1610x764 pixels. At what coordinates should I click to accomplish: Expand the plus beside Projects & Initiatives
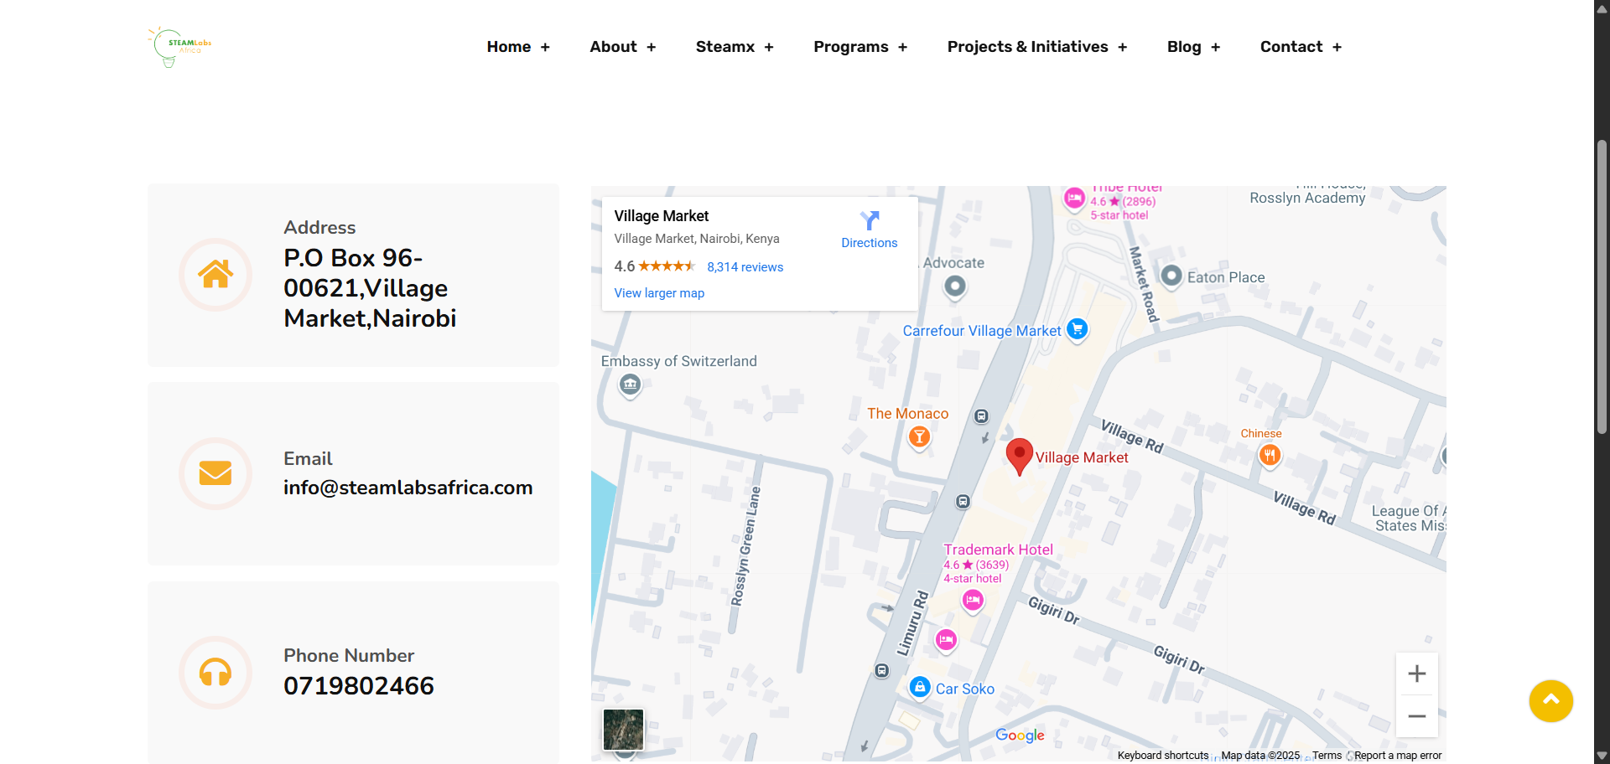coord(1123,48)
